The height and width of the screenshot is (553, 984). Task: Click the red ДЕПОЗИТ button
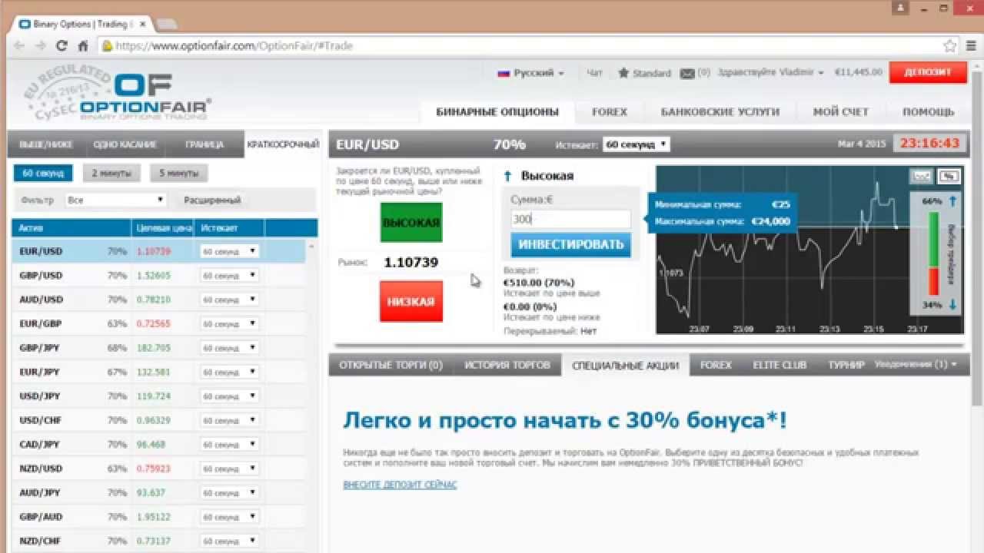tap(928, 72)
